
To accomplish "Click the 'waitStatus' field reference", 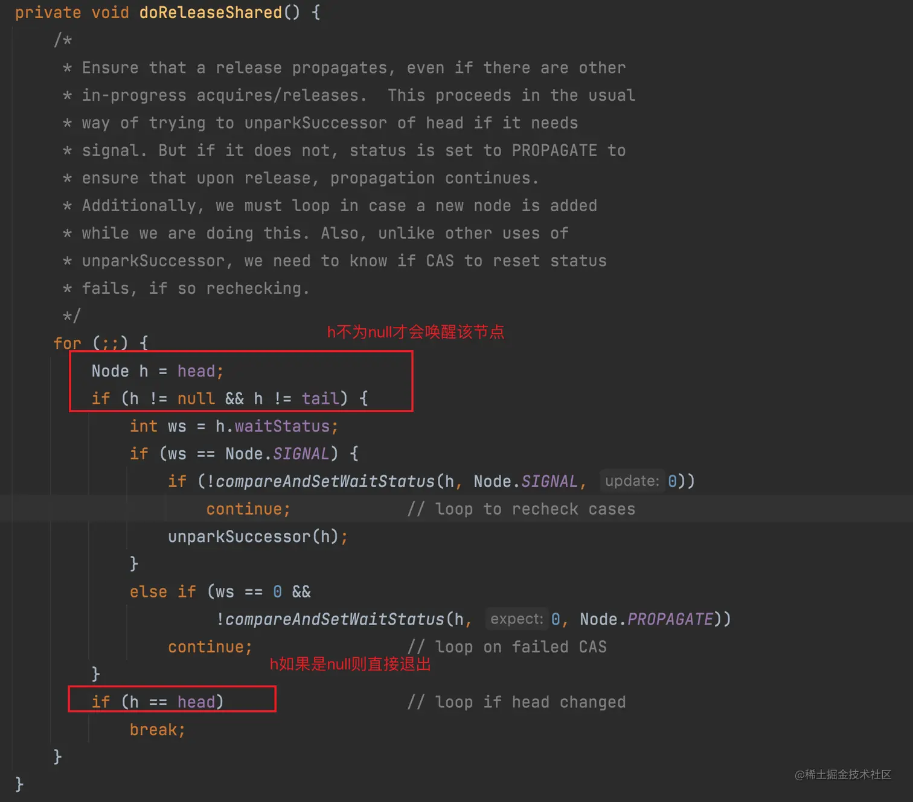I will coord(282,426).
